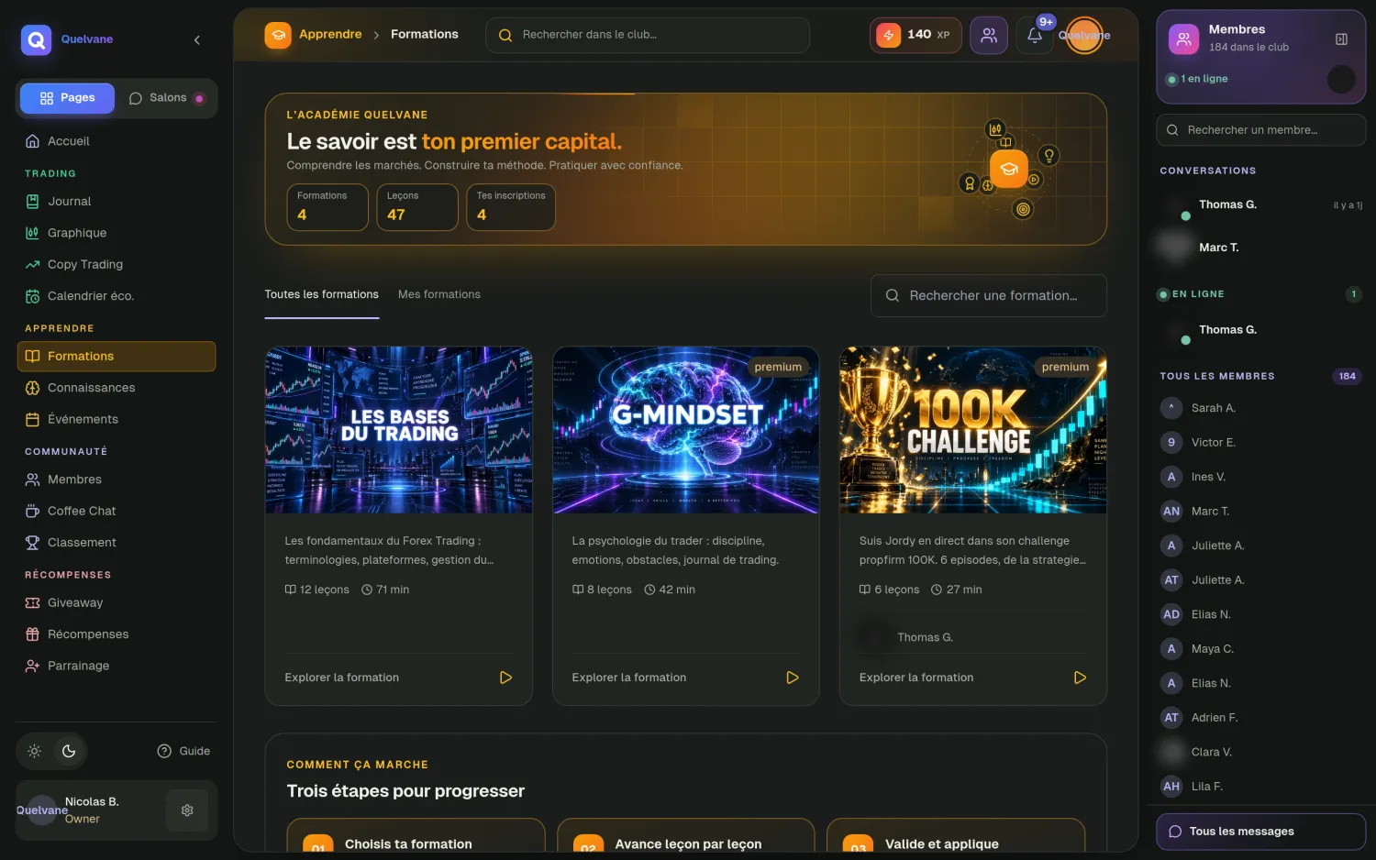The height and width of the screenshot is (860, 1376).
Task: Click the Leçons 47 stat card
Action: (417, 207)
